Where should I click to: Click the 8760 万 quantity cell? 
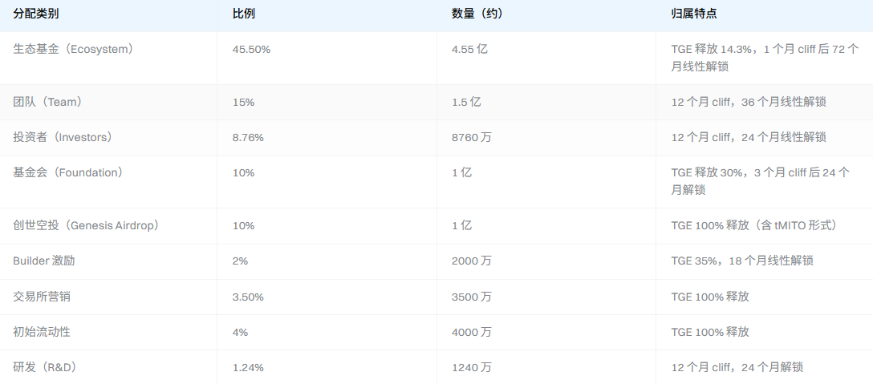472,137
